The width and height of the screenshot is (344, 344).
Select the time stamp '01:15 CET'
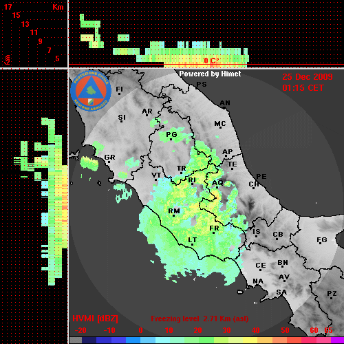click(303, 88)
